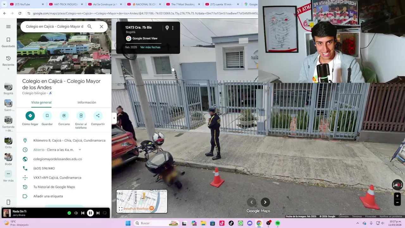This screenshot has width=405, height=228.
Task: Click the Cómo llegar directions icon
Action: [x=30, y=116]
